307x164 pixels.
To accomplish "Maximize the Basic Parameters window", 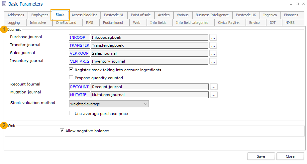I will click(297, 4).
